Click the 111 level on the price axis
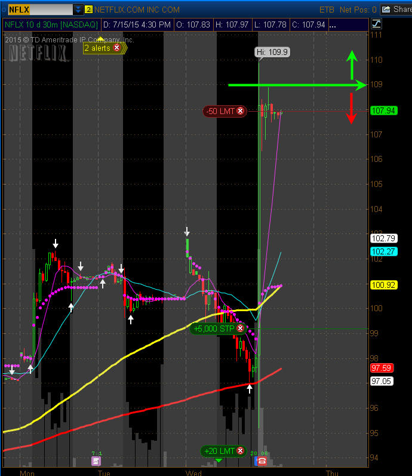Image resolution: width=412 pixels, height=476 pixels. (376, 35)
